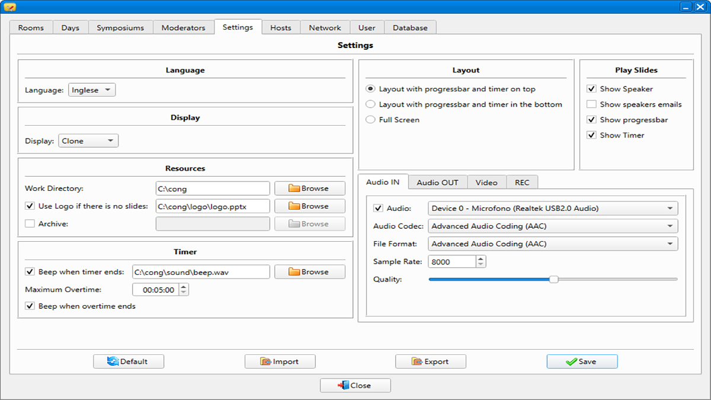Viewport: 711px width, 400px height.
Task: Browse for the beep sound file
Action: pos(310,272)
